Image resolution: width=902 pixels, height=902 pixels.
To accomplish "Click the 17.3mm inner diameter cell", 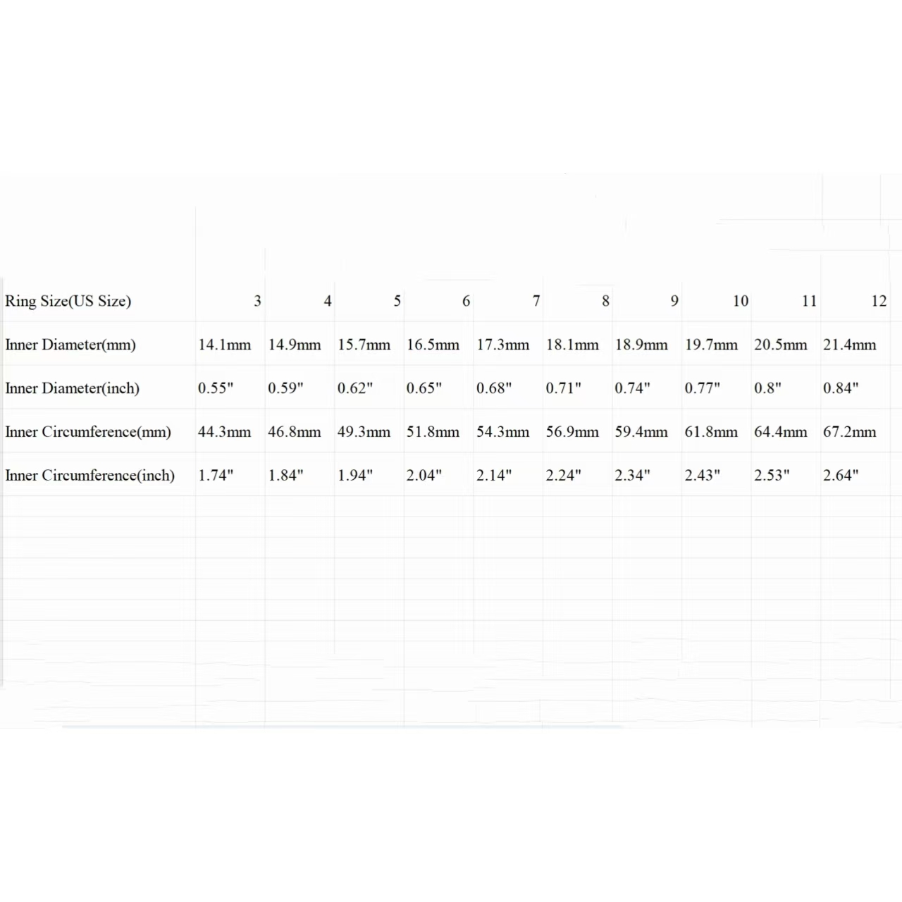I will (x=502, y=345).
